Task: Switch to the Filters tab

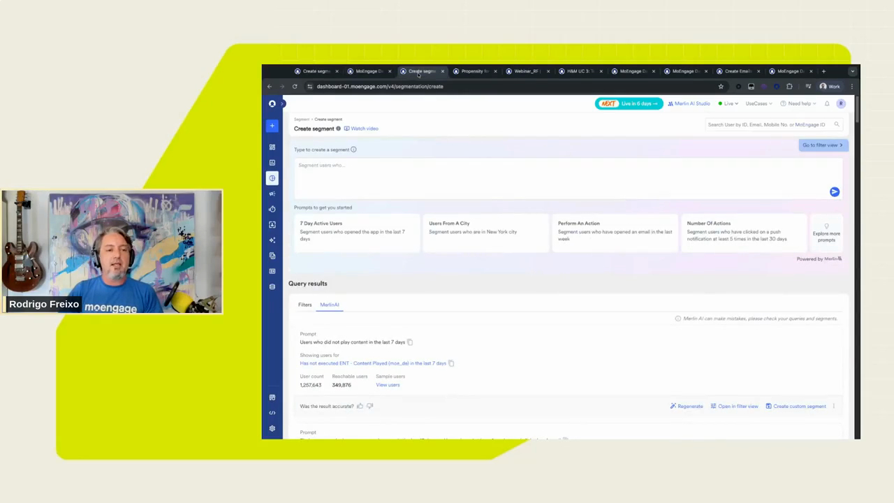Action: click(x=305, y=305)
